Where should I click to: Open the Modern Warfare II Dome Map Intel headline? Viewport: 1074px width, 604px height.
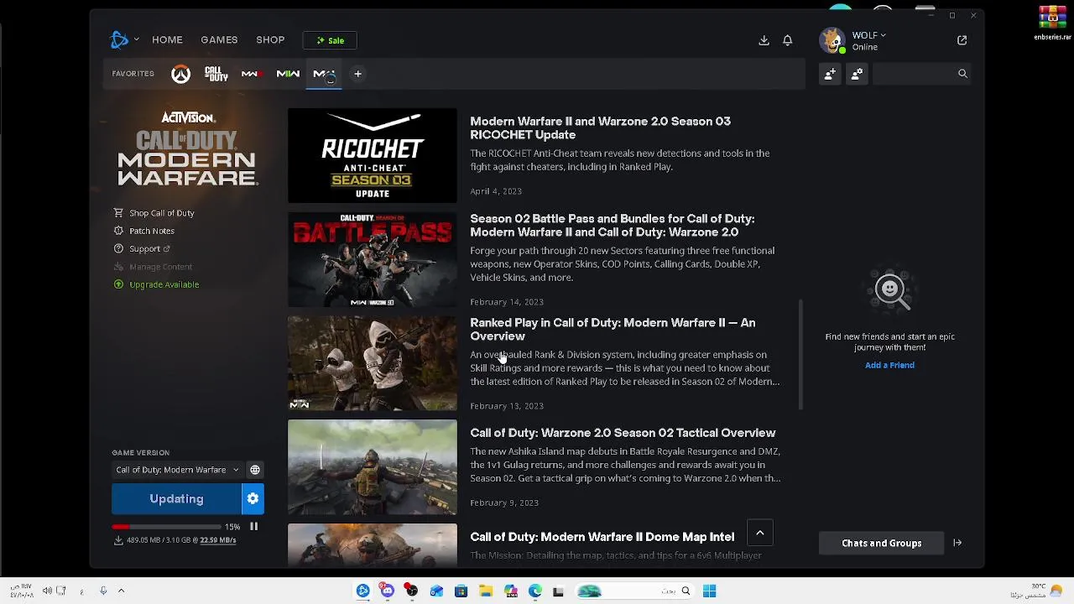tap(602, 537)
